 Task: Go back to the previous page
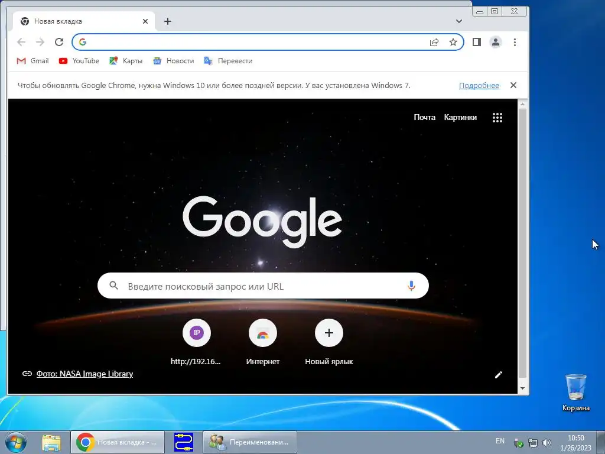point(21,42)
